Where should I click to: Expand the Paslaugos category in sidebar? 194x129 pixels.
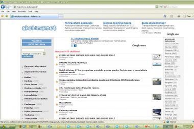click(30, 104)
